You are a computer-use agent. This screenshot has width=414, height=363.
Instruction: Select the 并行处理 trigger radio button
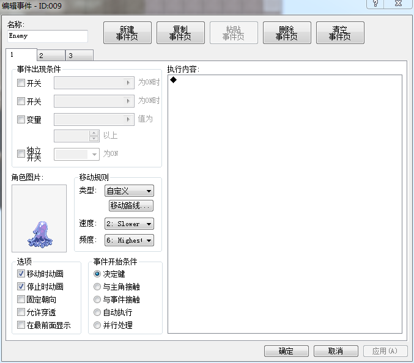click(97, 325)
